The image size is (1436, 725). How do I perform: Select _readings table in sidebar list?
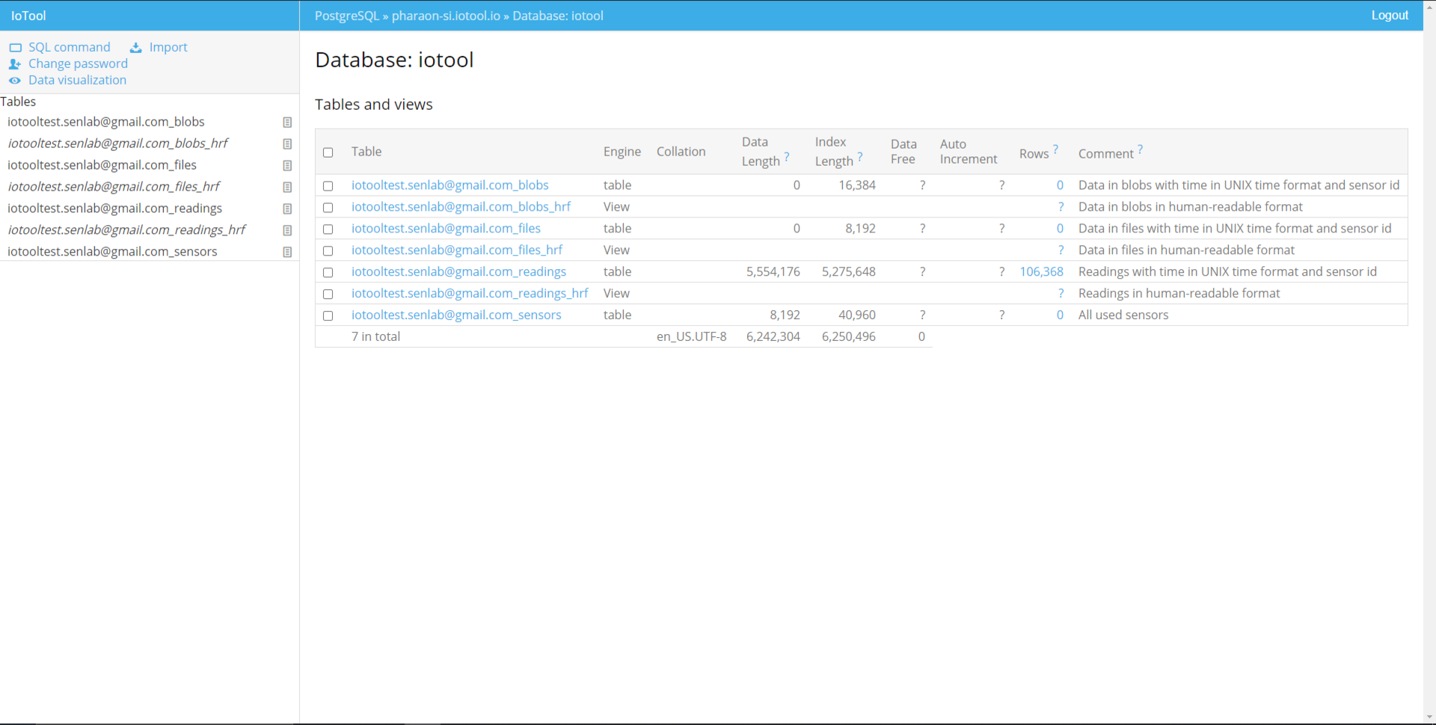114,209
